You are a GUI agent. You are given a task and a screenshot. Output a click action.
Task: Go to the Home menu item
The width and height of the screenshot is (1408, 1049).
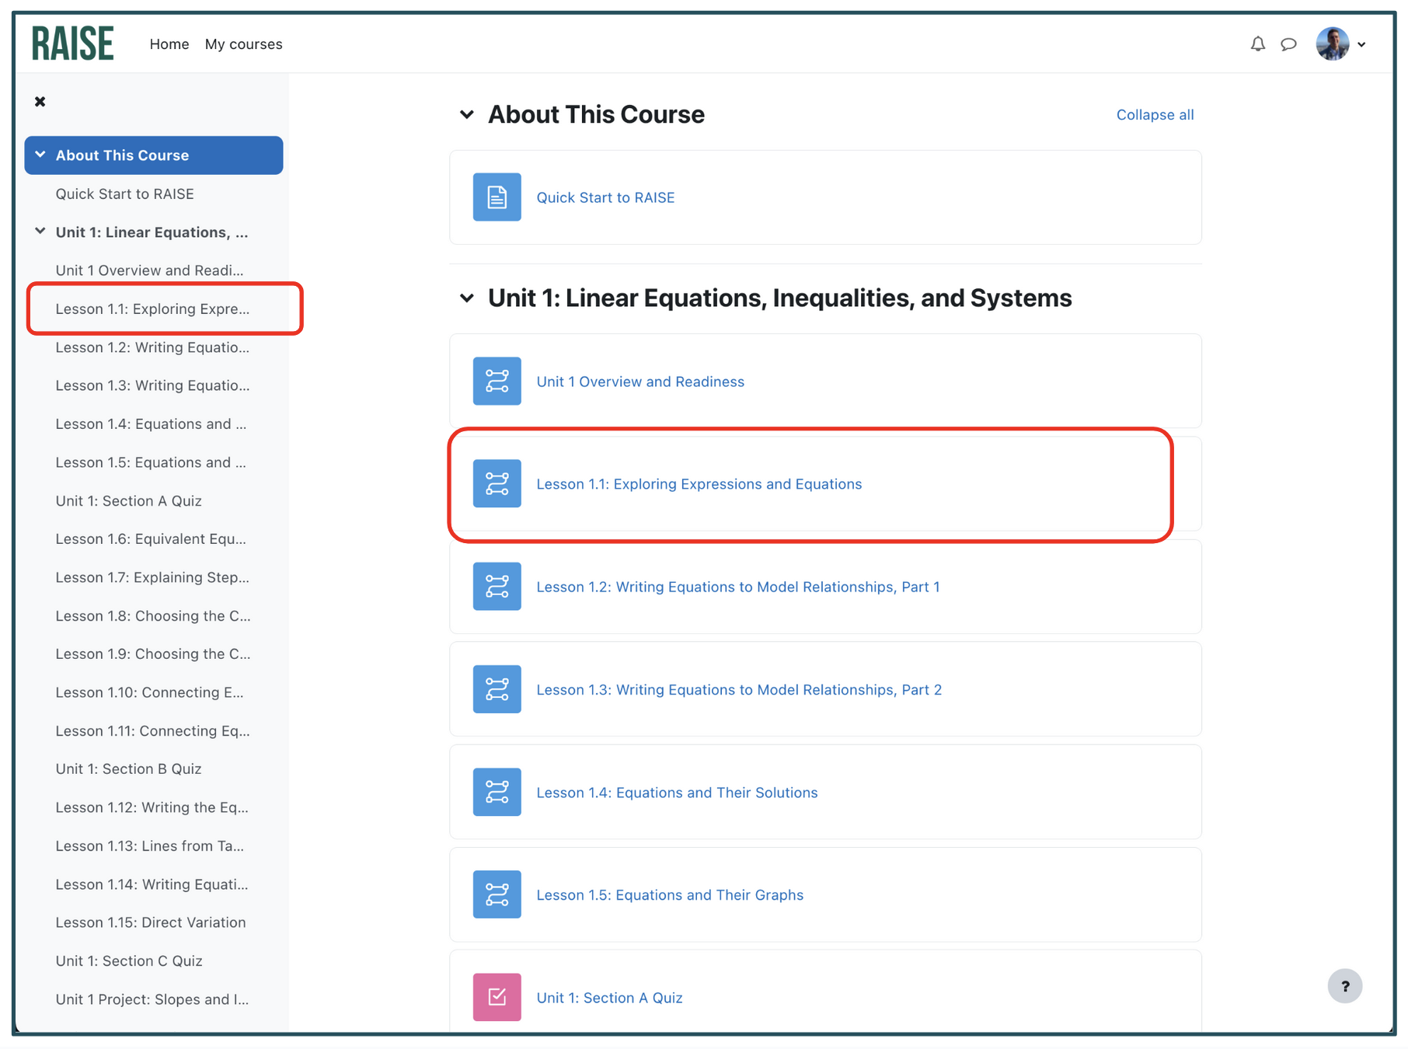pos(169,44)
